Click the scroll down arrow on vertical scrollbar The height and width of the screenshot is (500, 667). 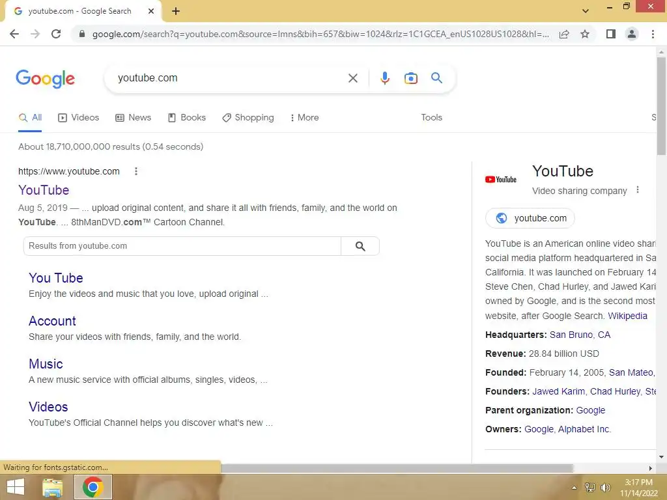661,457
